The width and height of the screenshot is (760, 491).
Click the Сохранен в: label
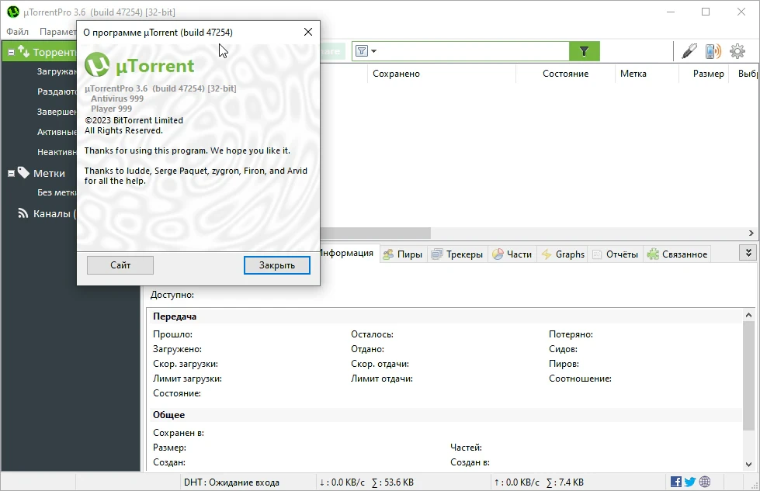179,433
